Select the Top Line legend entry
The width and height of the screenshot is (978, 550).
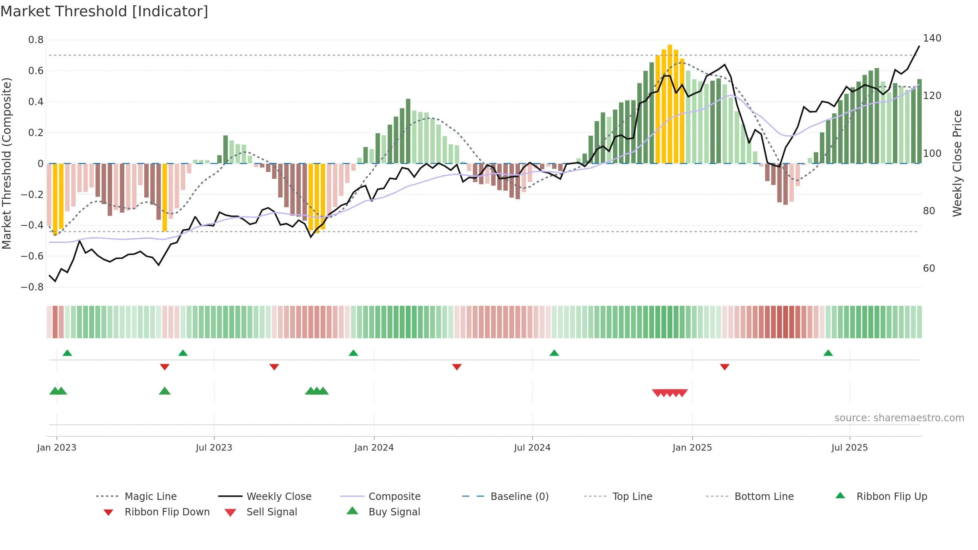(618, 496)
